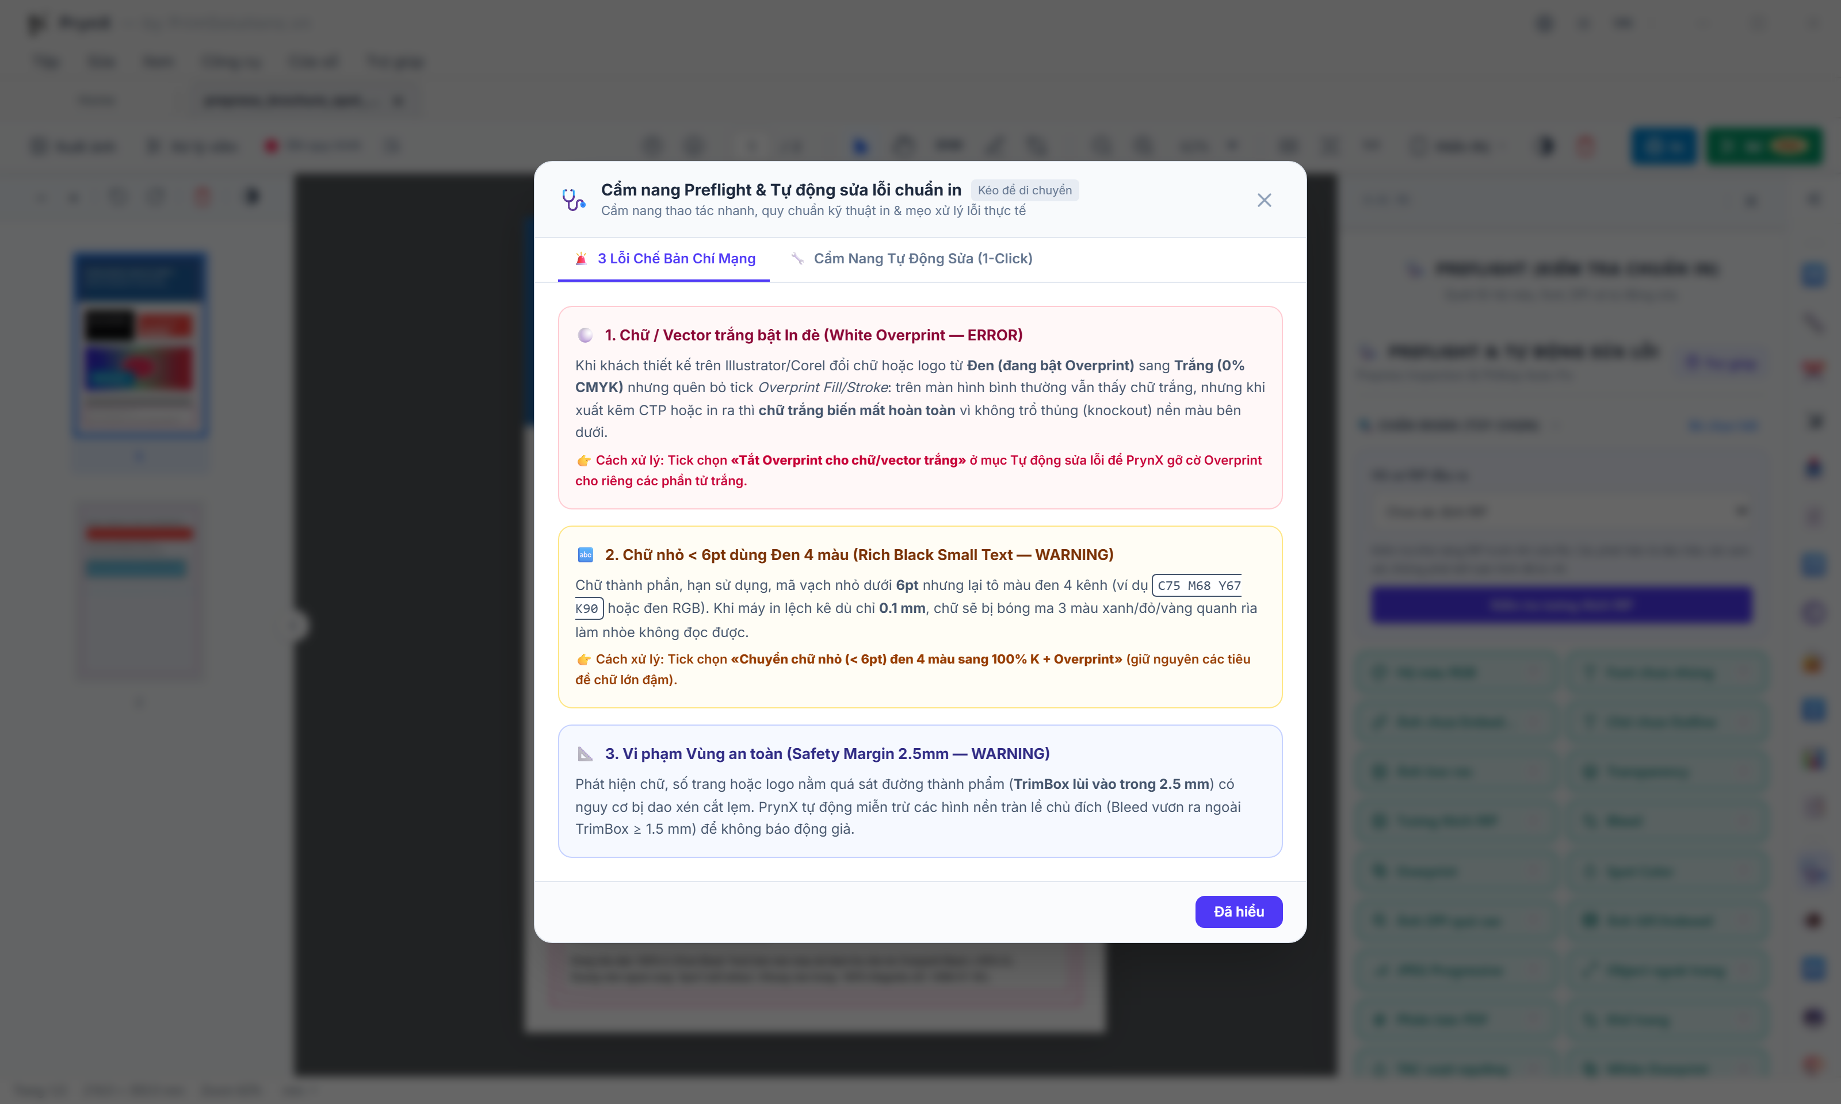This screenshot has width=1841, height=1104.
Task: Click the Kéo để di chuyển drag badge
Action: [x=1024, y=190]
